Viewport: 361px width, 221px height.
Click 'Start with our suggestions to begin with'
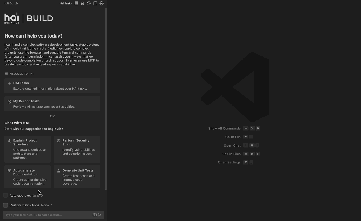click(34, 129)
